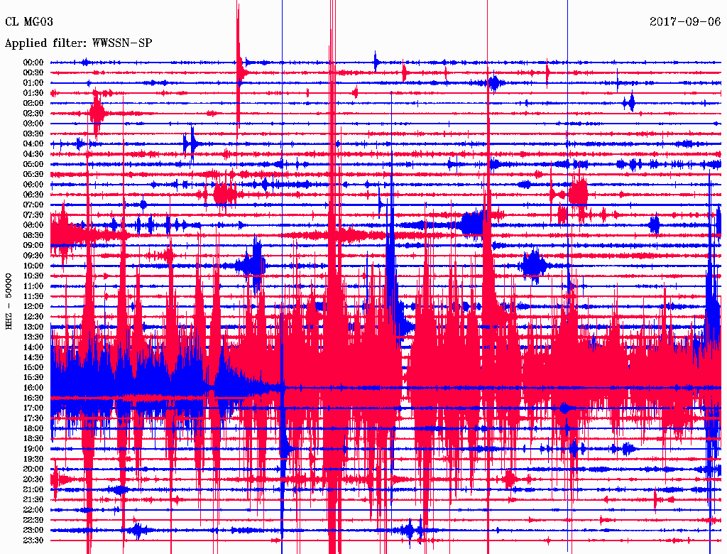Select the 22:00 time label
This screenshot has height=554, width=727.
[x=33, y=510]
